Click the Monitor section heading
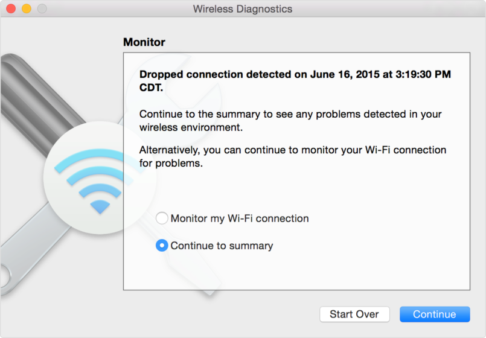Image resolution: width=486 pixels, height=338 pixels. (x=144, y=42)
